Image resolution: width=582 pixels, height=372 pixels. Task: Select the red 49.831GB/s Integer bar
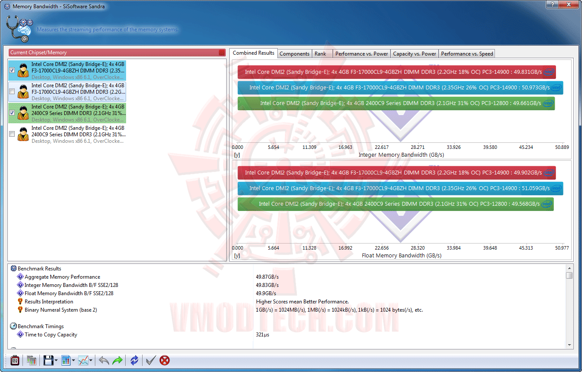(x=397, y=72)
